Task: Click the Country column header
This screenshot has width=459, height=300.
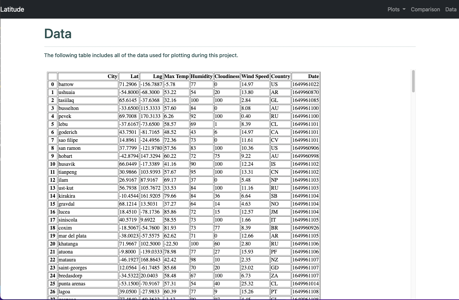Action: (x=281, y=76)
